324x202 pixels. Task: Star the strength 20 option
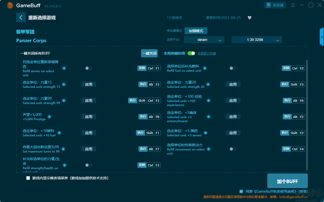coord(208,84)
